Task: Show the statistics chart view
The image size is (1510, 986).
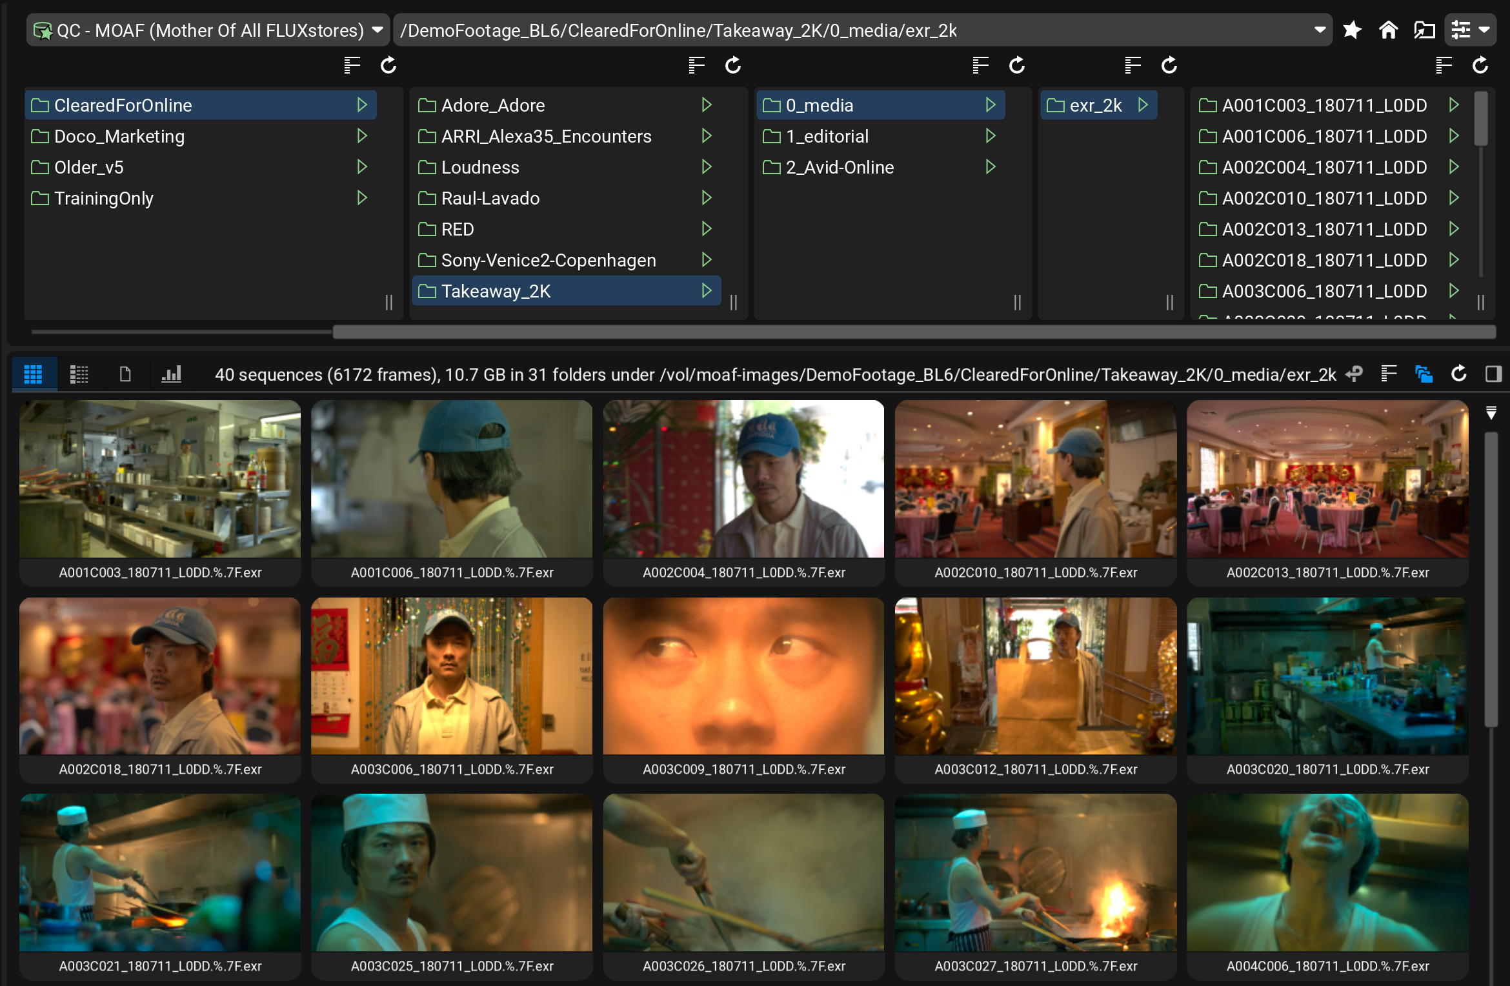Action: tap(171, 374)
